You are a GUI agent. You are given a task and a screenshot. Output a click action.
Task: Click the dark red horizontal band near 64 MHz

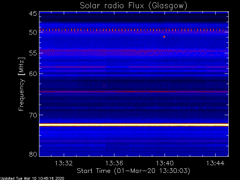tap(134, 91)
